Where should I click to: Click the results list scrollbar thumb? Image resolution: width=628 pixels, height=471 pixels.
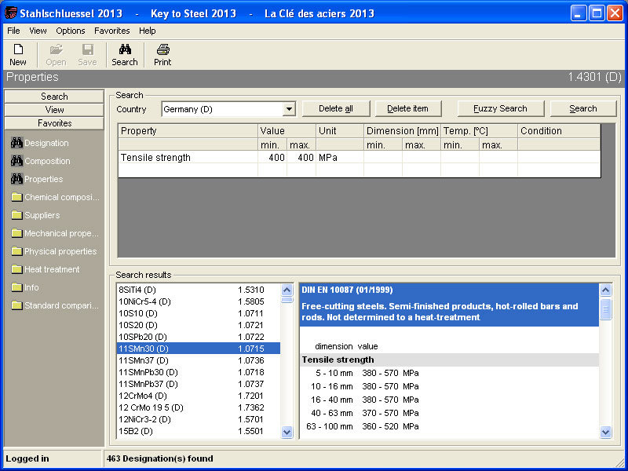(x=287, y=300)
